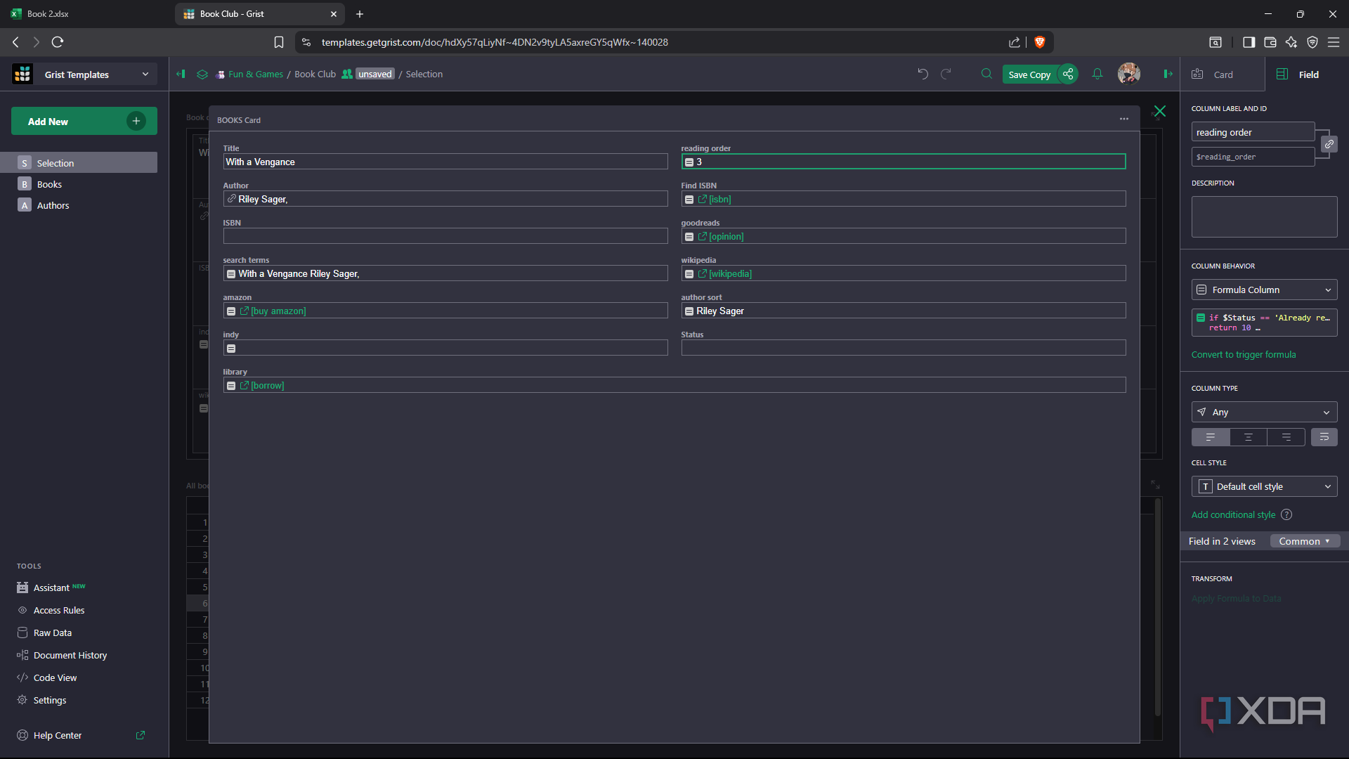Open the Any column type dropdown
The height and width of the screenshot is (759, 1349).
pyautogui.click(x=1263, y=412)
